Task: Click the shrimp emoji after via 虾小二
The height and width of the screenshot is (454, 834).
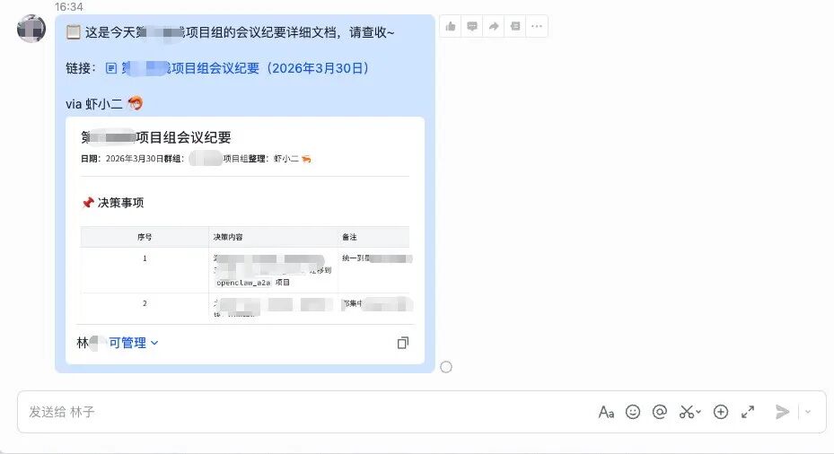Action: click(x=135, y=103)
